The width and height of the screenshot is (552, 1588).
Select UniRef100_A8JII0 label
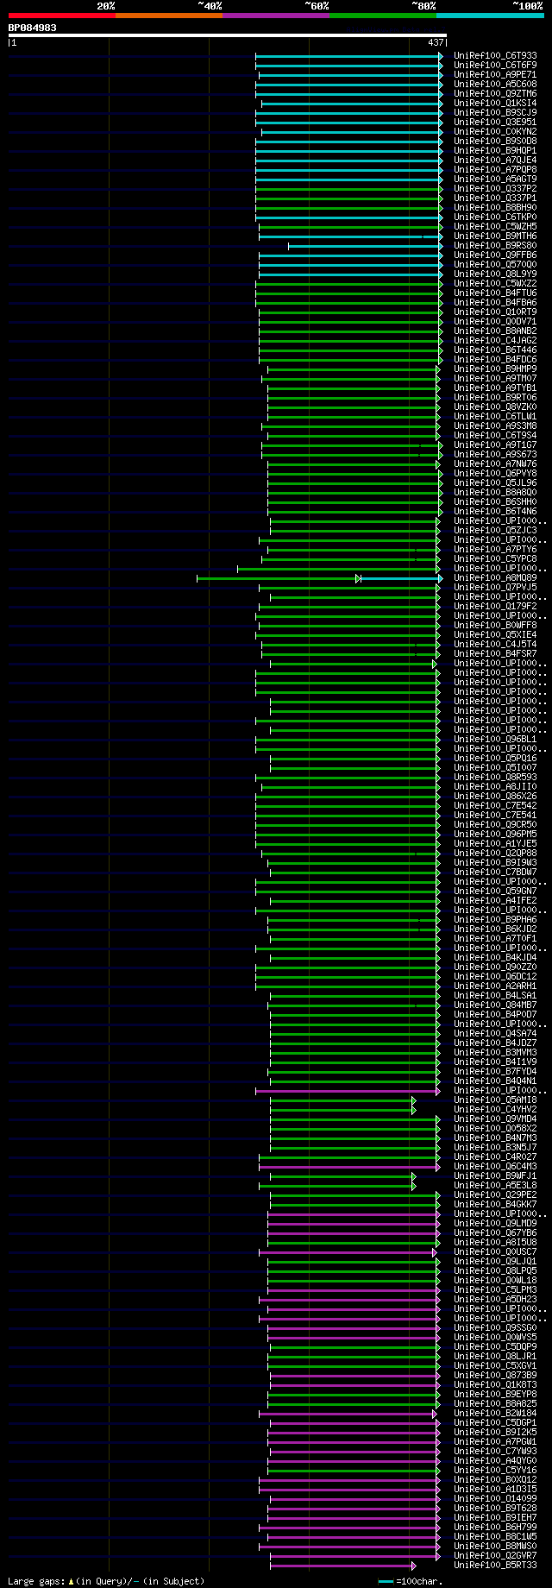[495, 787]
